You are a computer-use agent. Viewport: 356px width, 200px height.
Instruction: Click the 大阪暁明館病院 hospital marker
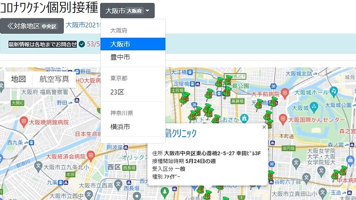click(x=24, y=121)
